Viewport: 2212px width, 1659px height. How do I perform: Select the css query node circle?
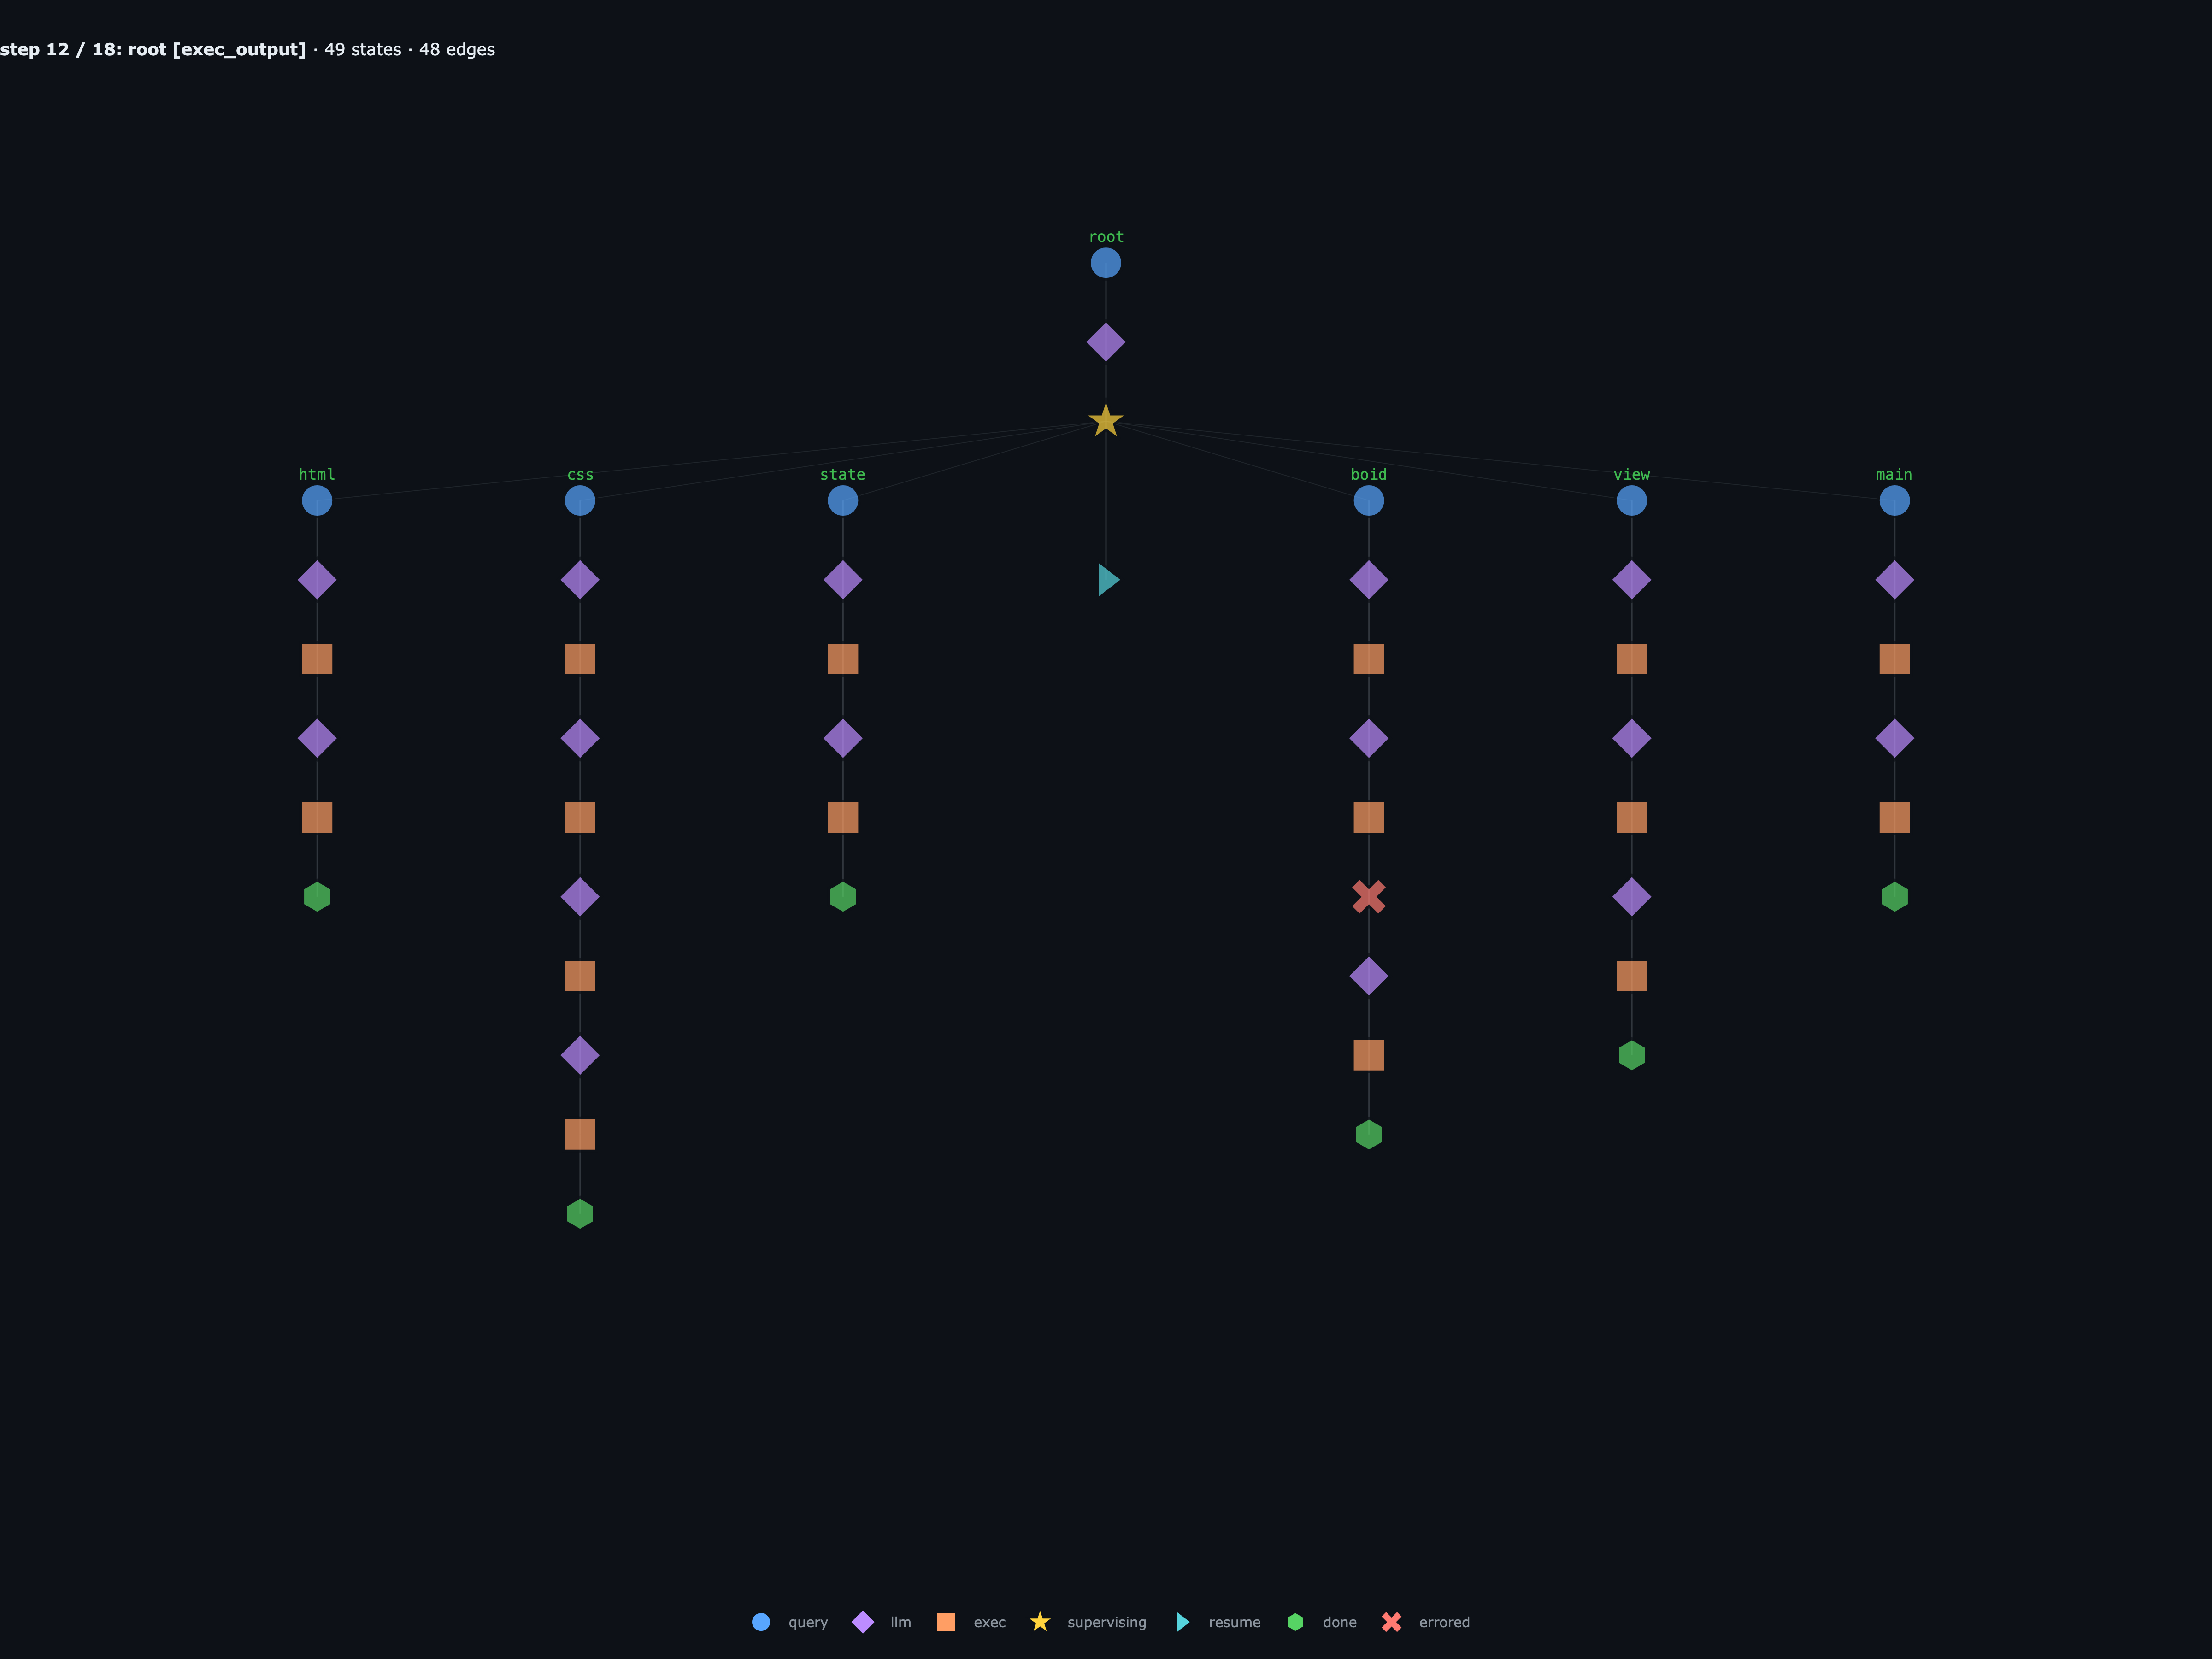point(580,500)
